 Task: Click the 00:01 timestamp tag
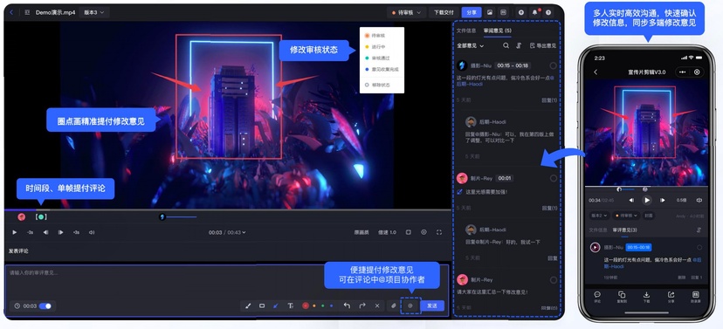[x=505, y=178]
